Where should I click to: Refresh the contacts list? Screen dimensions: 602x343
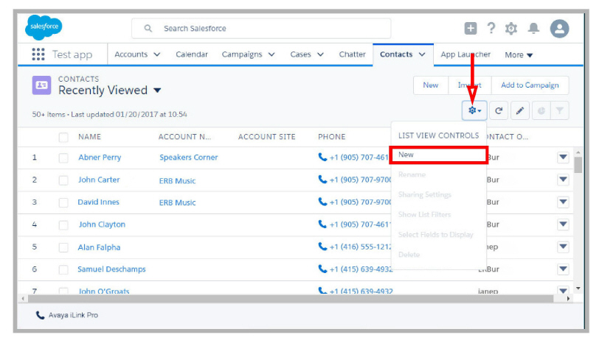click(499, 110)
